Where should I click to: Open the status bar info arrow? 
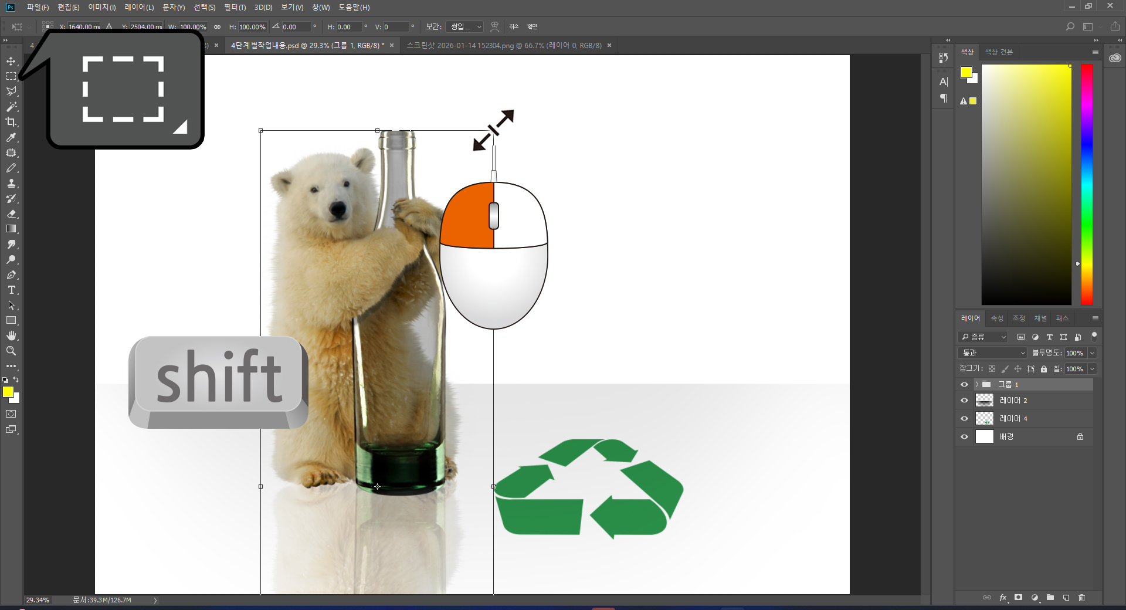point(155,600)
